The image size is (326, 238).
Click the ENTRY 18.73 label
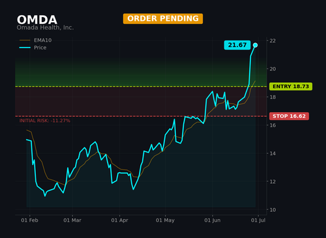click(291, 87)
